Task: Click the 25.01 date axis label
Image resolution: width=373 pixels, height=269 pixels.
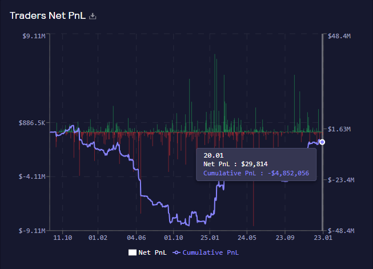Action: 210,238
